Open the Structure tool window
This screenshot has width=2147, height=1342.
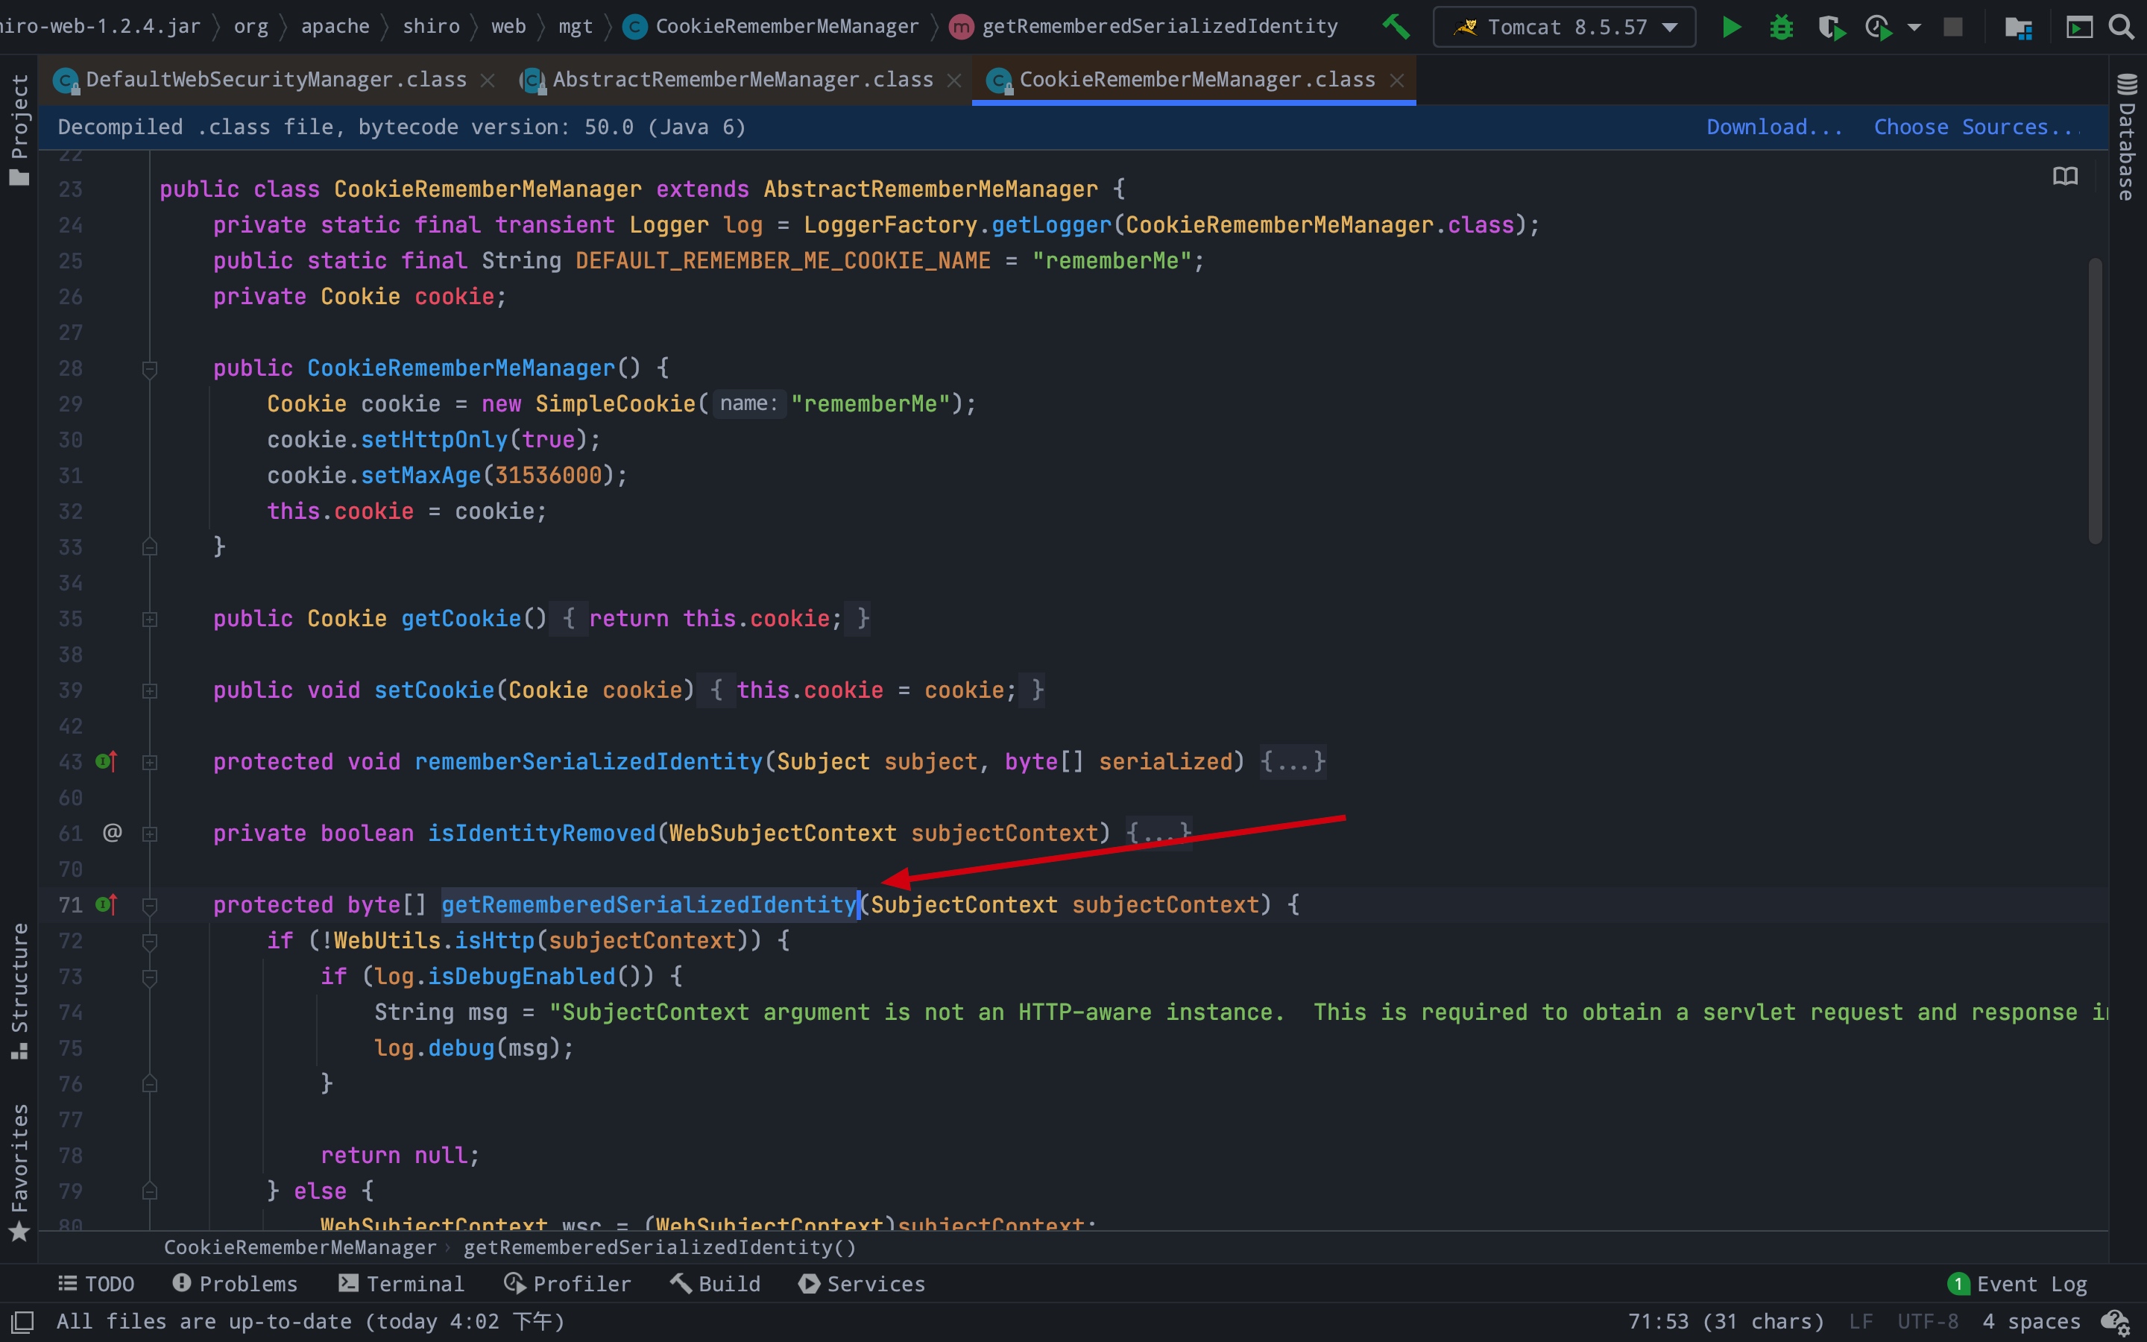pos(19,992)
